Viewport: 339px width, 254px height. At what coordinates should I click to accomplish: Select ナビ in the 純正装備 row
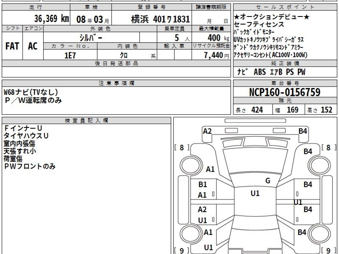(242, 72)
